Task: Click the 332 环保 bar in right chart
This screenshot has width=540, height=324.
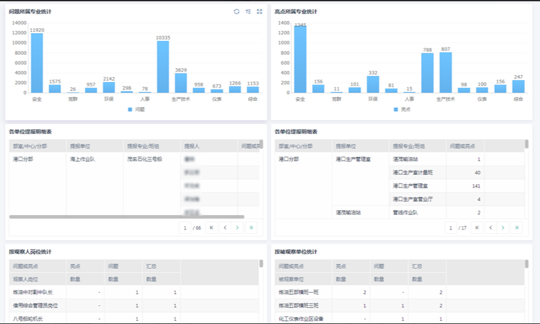Action: tap(373, 85)
